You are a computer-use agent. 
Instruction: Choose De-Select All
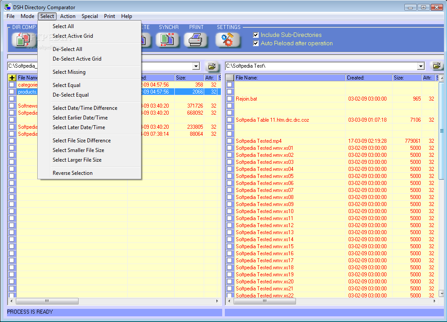pyautogui.click(x=89, y=49)
